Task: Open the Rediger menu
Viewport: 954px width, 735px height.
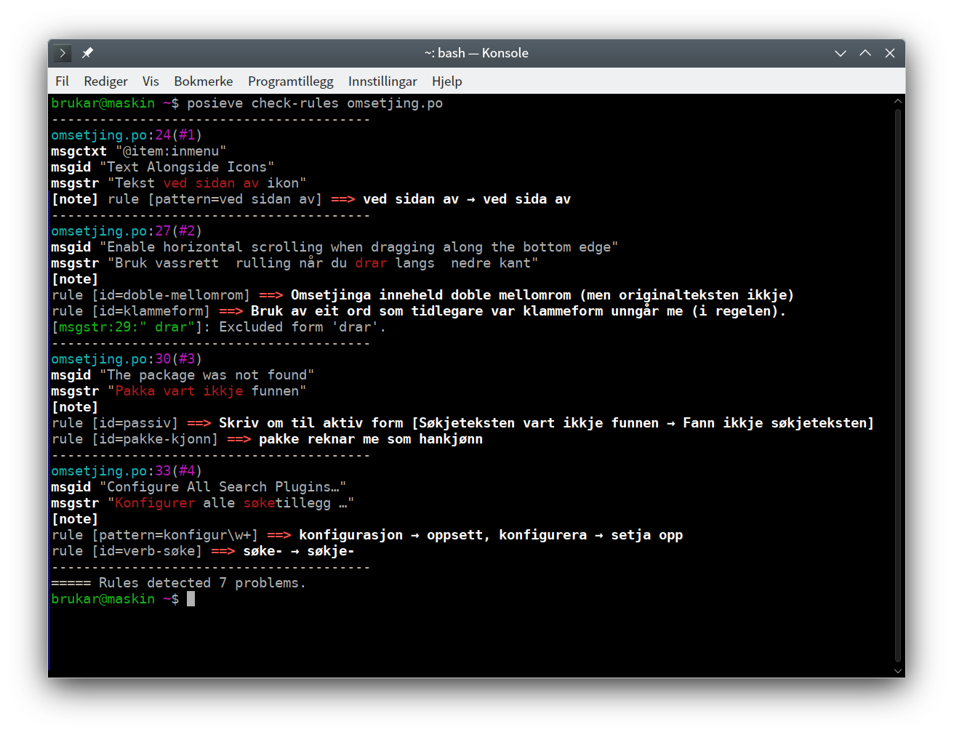Action: [105, 81]
